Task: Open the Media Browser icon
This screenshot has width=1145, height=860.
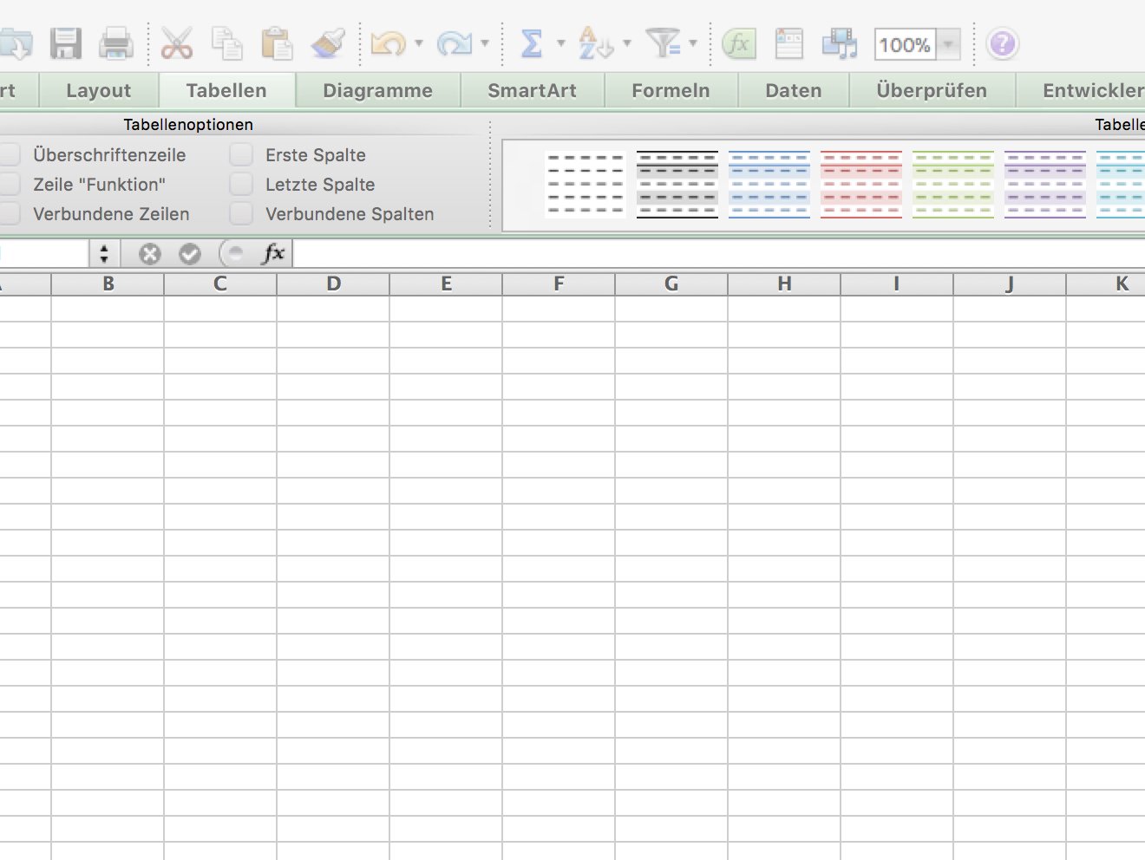Action: coord(840,43)
